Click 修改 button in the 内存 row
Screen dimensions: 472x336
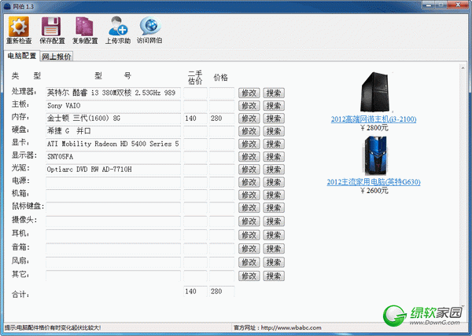(249, 119)
